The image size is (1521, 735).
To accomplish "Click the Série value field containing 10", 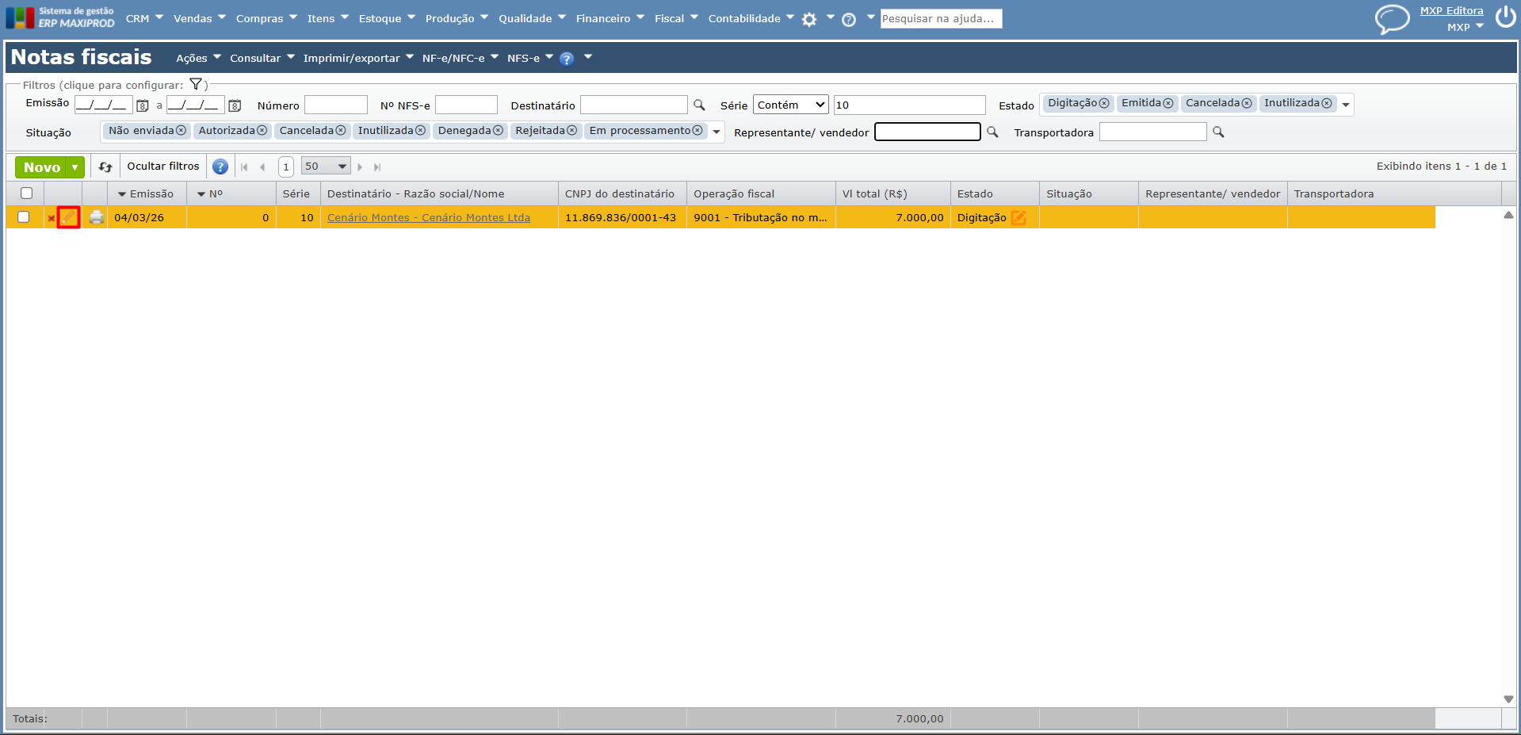I will point(910,105).
